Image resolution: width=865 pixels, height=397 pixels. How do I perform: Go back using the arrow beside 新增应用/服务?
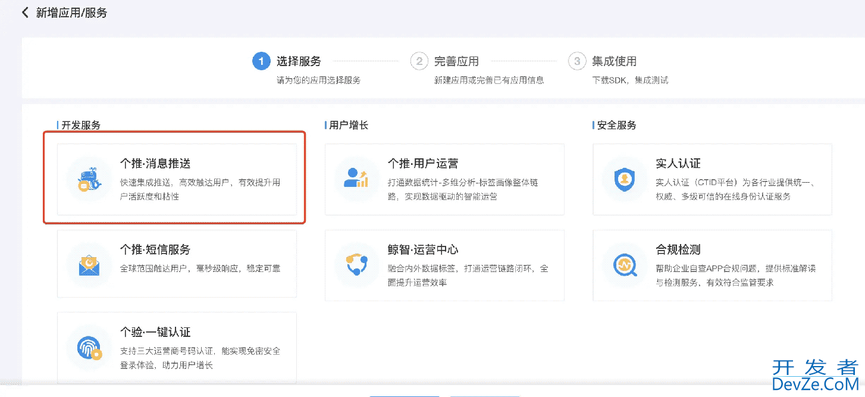25,12
